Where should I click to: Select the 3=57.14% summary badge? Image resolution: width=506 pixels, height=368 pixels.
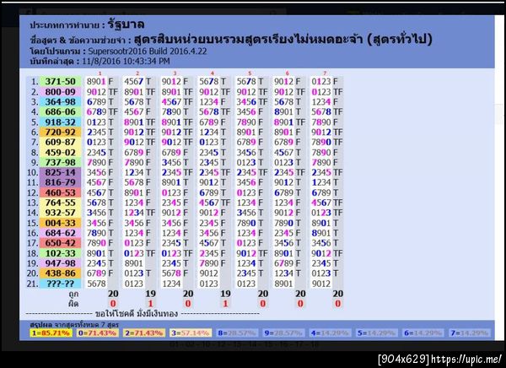tap(191, 333)
